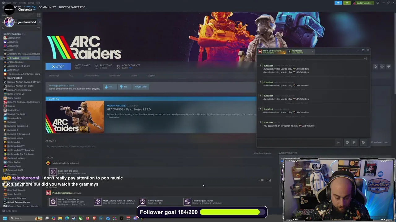Open the library grid view icon
The height and width of the screenshot is (222, 396).
39,14
